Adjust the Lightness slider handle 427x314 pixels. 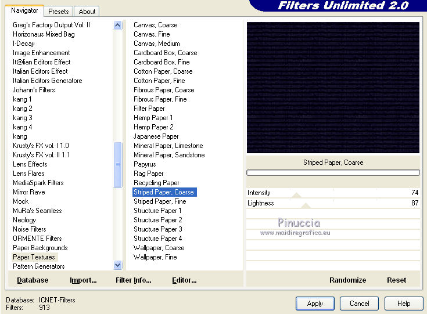[306, 205]
